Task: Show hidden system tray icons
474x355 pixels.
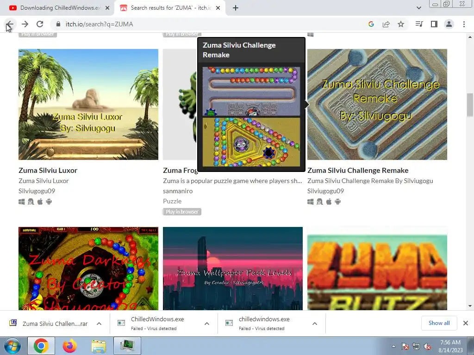Action: coord(393,346)
